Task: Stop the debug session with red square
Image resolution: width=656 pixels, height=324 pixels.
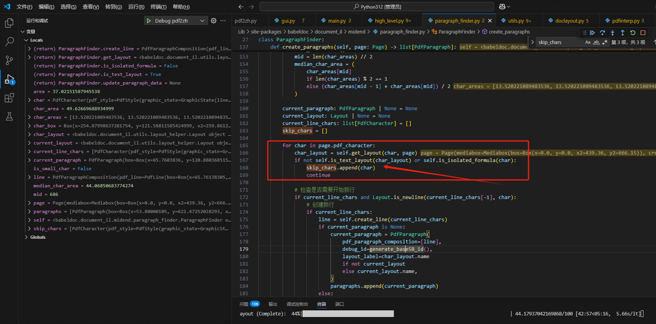Action: point(643,33)
